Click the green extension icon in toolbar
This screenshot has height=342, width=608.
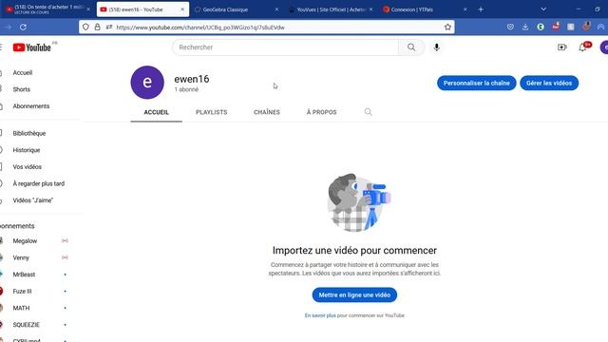(x=541, y=28)
